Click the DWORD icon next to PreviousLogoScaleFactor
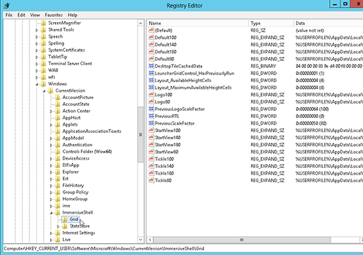The image size is (363, 255). (151, 109)
